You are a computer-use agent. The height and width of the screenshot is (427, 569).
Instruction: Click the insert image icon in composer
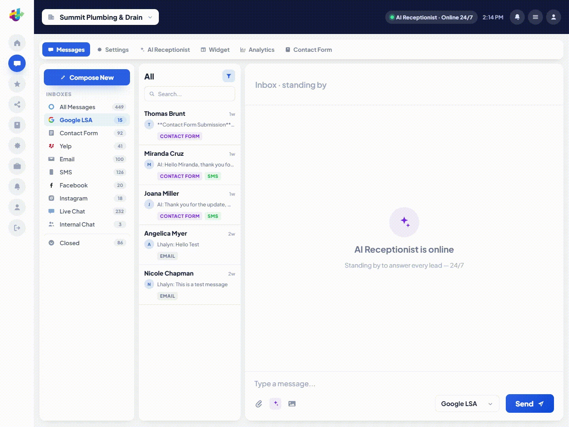click(x=292, y=404)
